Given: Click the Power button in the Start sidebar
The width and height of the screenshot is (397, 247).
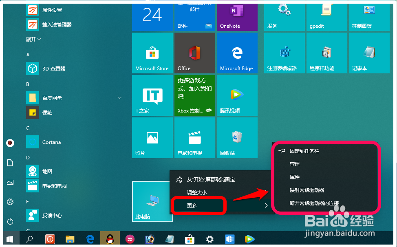Looking at the screenshot, I should pos(10,221).
